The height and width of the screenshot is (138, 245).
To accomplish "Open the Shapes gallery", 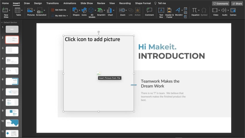I will tap(76, 11).
